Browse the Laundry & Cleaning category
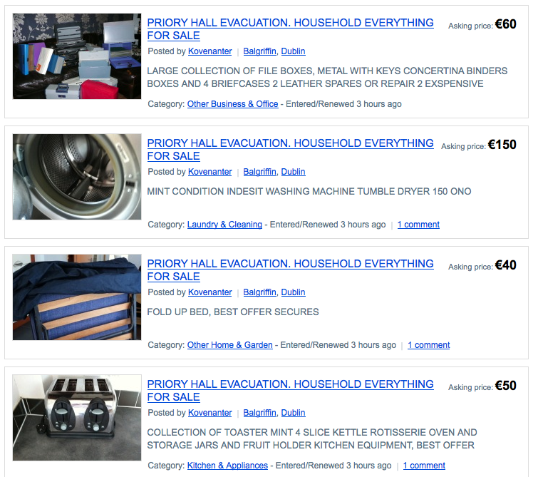This screenshot has width=538, height=477. pyautogui.click(x=224, y=225)
